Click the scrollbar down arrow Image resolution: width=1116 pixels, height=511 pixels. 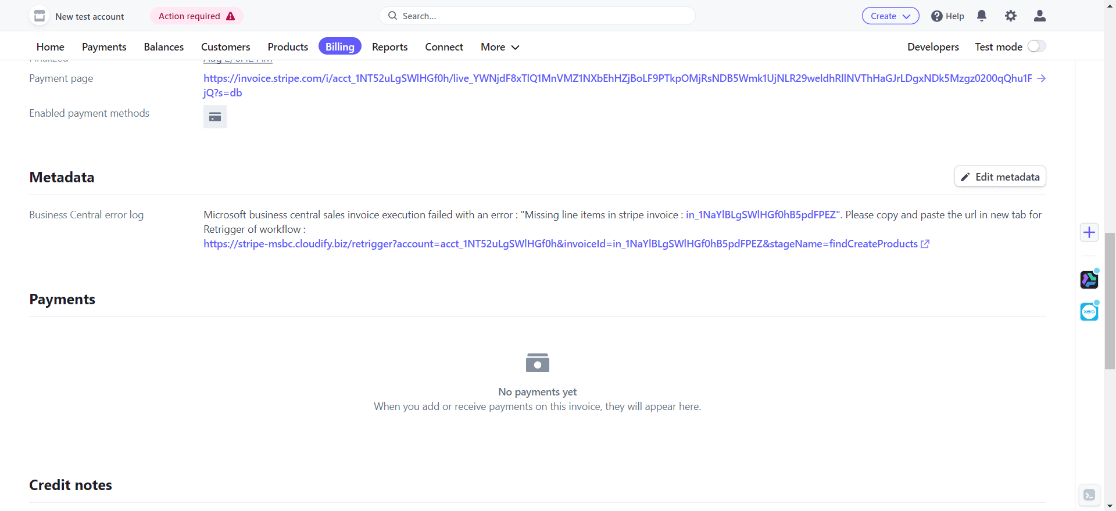coord(1110,506)
